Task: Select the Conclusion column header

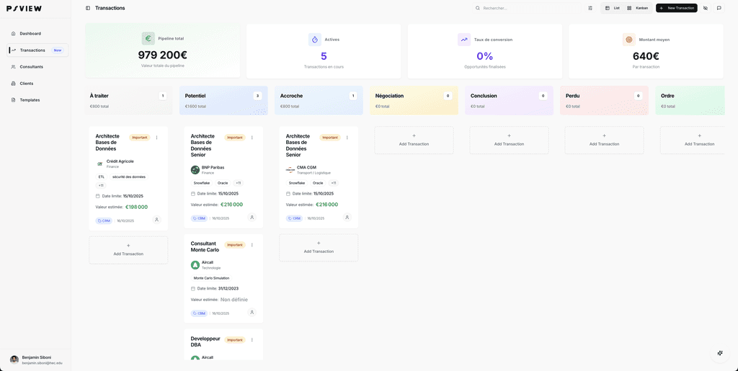Action: pyautogui.click(x=510, y=100)
